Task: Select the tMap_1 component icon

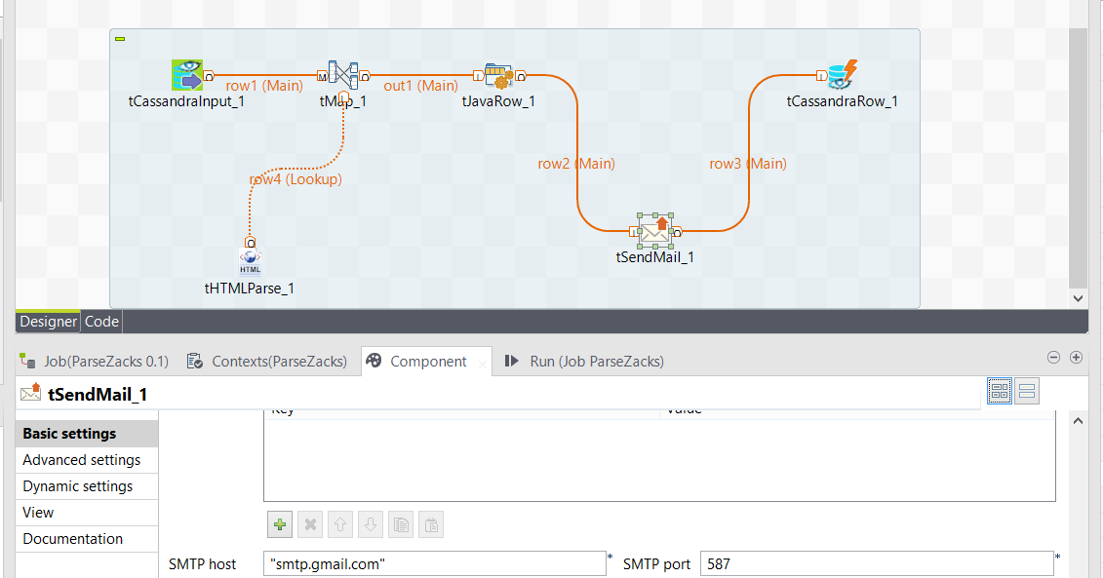Action: (342, 74)
